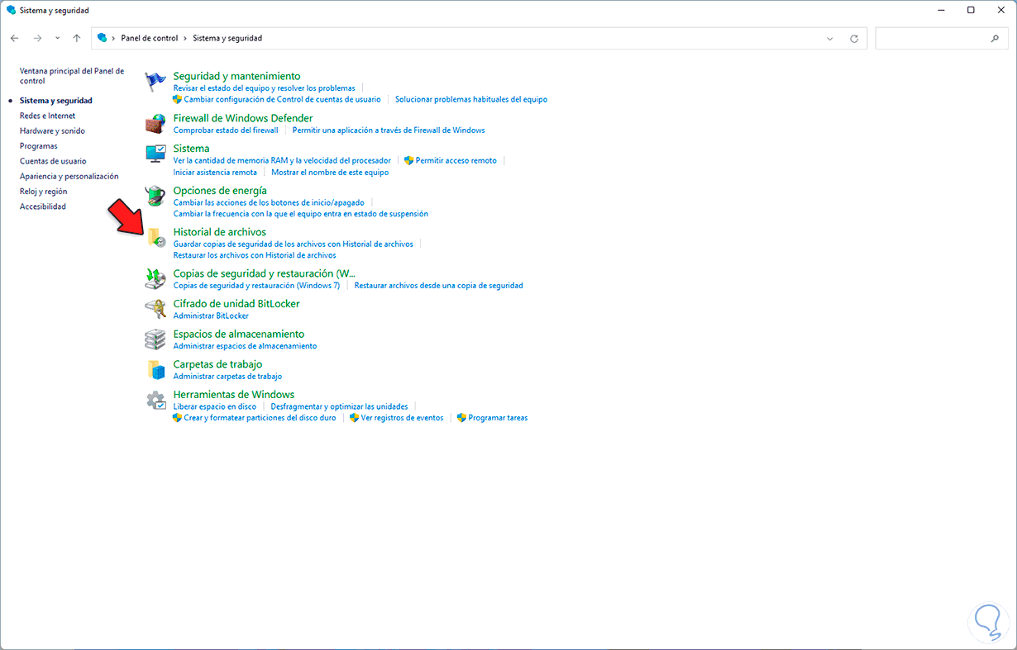
Task: Click Administrar carpetas de trabajo link
Action: 227,376
